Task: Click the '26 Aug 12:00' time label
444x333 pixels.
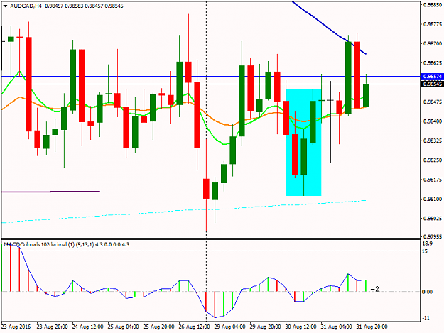Action: (x=194, y=327)
